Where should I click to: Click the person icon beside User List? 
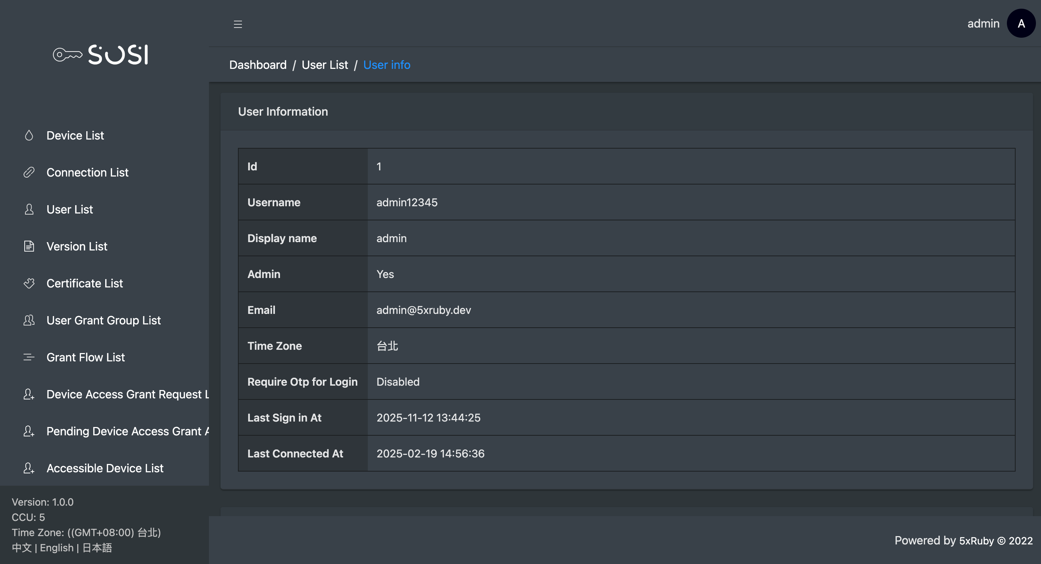click(x=29, y=210)
